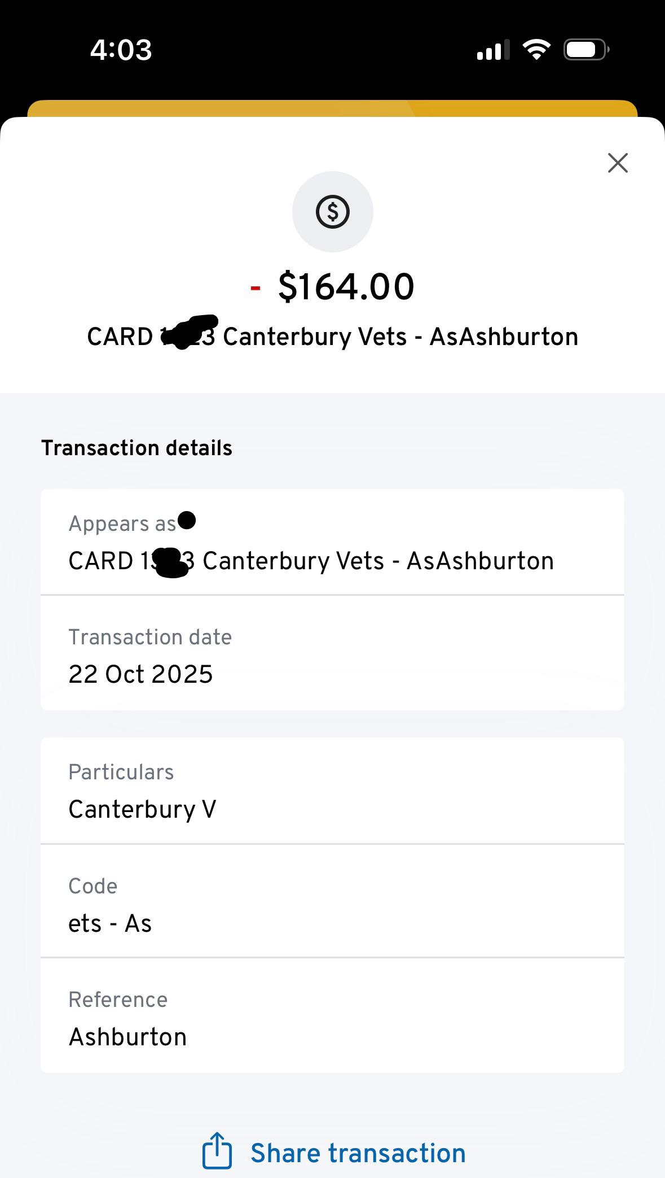Screen dimensions: 665x1178
Task: Tap the 22 Oct 2025 date value
Action: [140, 674]
